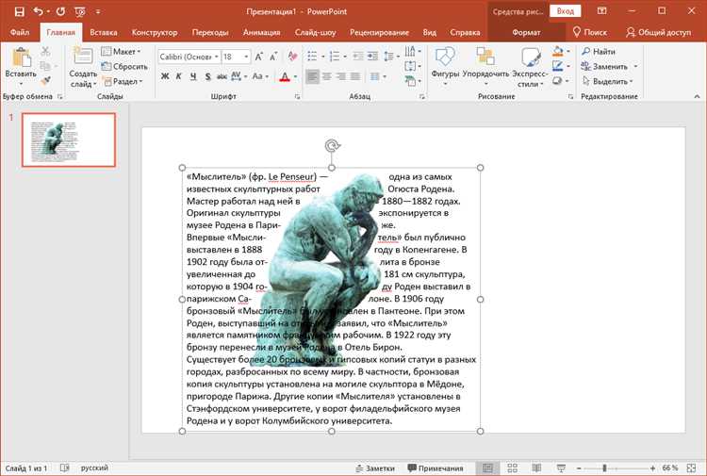The image size is (707, 476).
Task: Click the Упорядочить arrange icon
Action: [485, 57]
